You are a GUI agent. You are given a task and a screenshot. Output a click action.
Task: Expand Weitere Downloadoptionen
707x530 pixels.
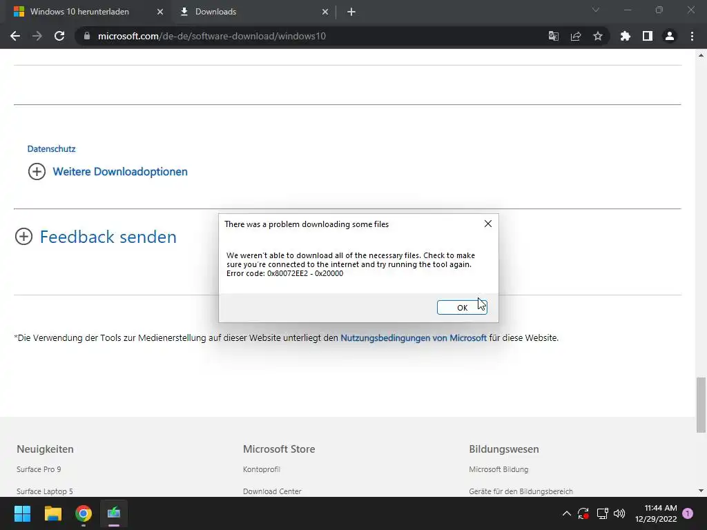[x=108, y=172]
